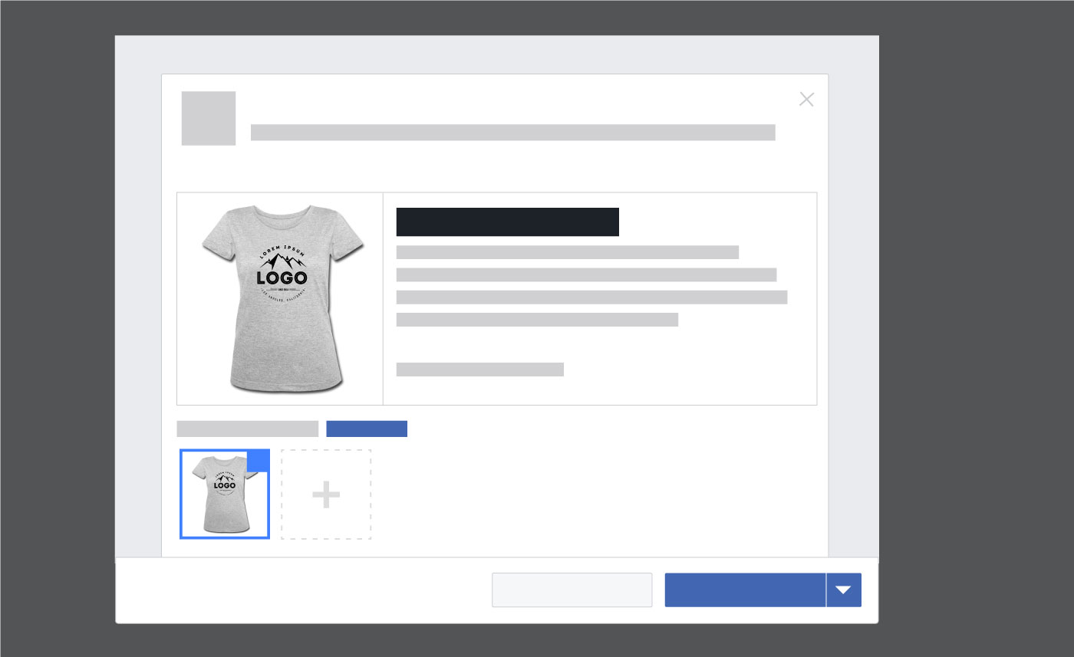The height and width of the screenshot is (657, 1074).
Task: Click the mountain LOGO on large shirt image
Action: (x=282, y=272)
